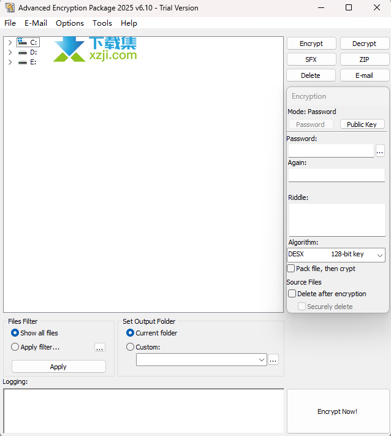Click the Password input field

coord(331,151)
